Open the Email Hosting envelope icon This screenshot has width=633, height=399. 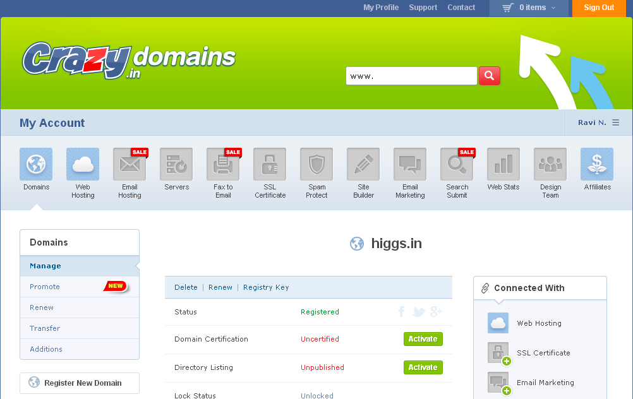(x=130, y=164)
